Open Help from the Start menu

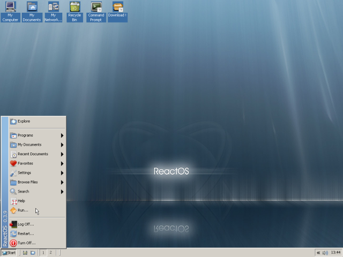tap(37, 201)
